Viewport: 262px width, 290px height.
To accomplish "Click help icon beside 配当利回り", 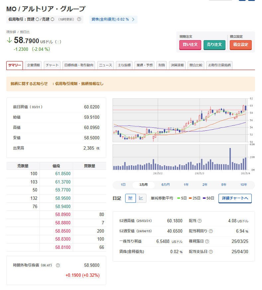I will [211, 231].
